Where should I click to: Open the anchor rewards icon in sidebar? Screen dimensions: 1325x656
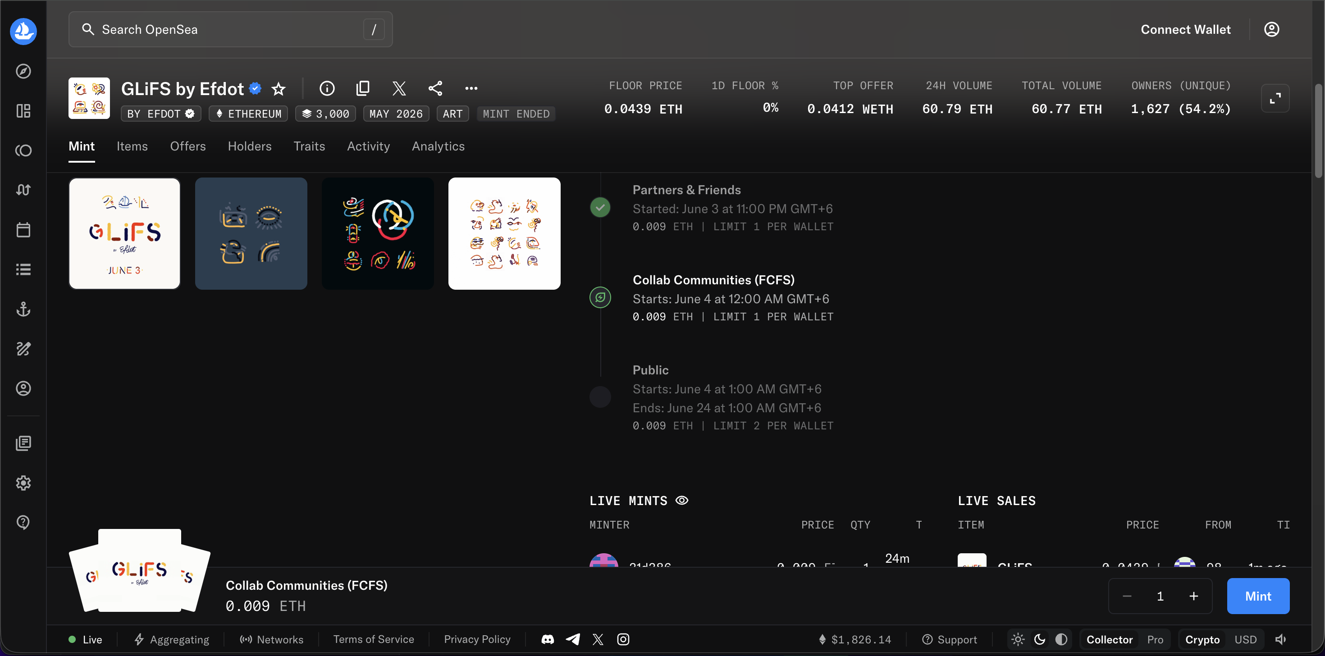coord(23,309)
